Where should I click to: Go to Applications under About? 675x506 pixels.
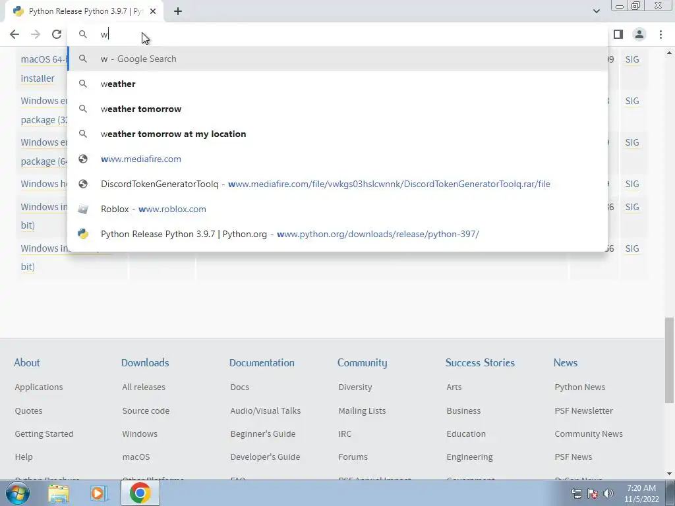pos(39,387)
